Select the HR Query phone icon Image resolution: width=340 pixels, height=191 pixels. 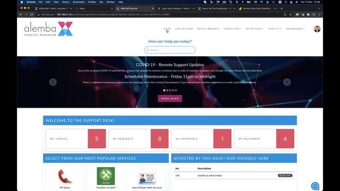(65, 176)
